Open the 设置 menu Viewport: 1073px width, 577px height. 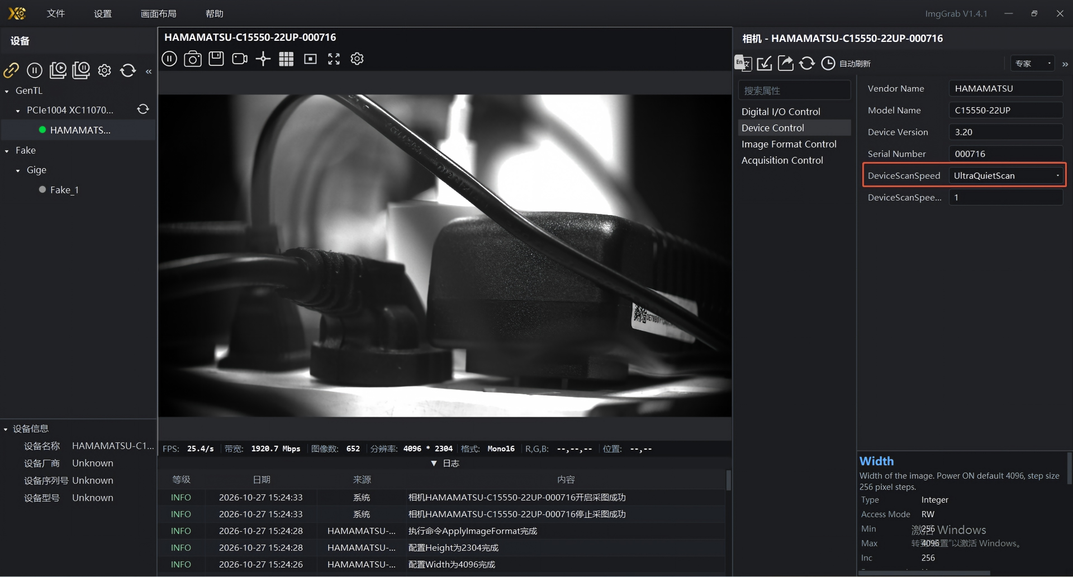[x=103, y=13]
